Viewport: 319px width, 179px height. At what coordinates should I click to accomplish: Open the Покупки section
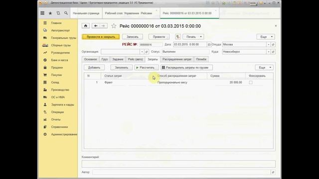[56, 75]
